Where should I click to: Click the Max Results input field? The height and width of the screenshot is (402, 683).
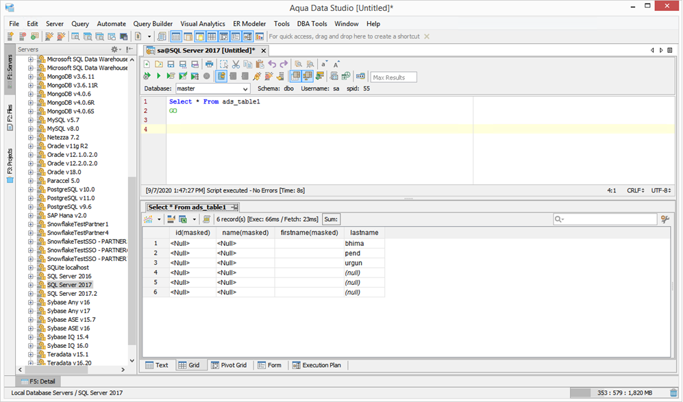pyautogui.click(x=393, y=77)
